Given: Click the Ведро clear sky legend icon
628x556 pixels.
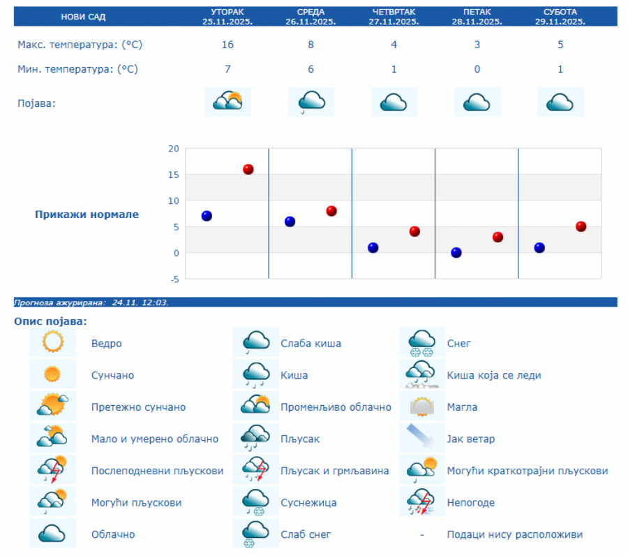Looking at the screenshot, I should coord(52,342).
